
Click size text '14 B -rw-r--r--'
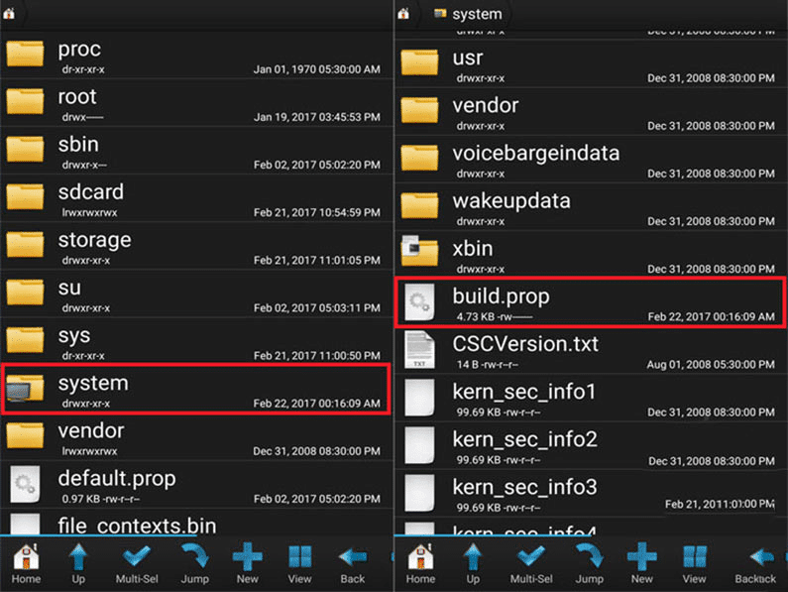pyautogui.click(x=488, y=365)
